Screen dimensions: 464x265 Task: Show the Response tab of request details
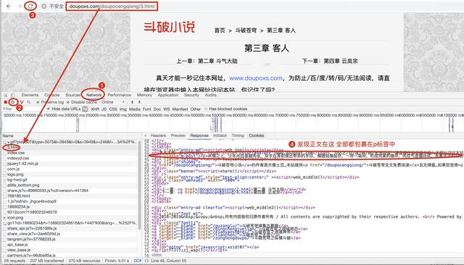[199, 135]
